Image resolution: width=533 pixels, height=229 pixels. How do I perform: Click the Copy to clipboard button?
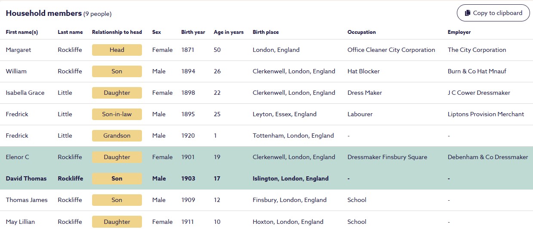(x=493, y=13)
